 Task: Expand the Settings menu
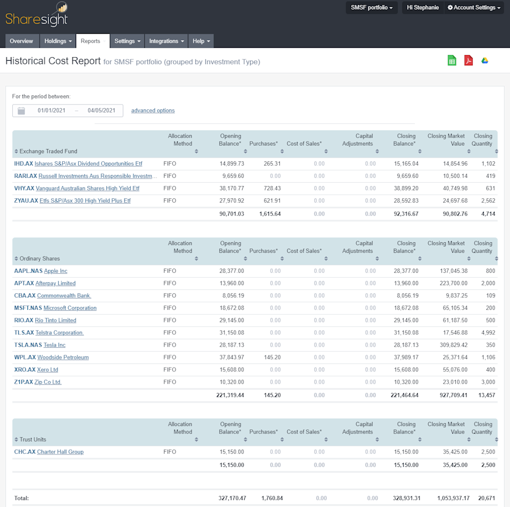coord(127,41)
